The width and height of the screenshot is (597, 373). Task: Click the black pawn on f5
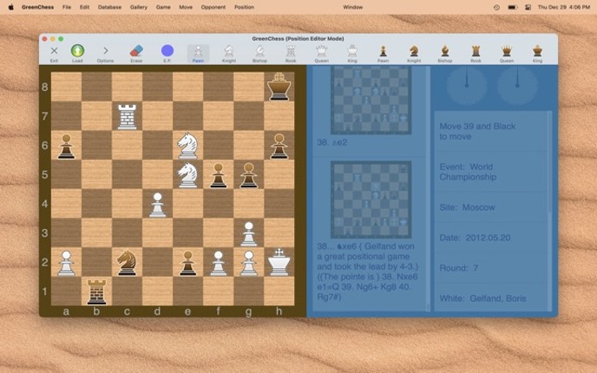click(218, 175)
